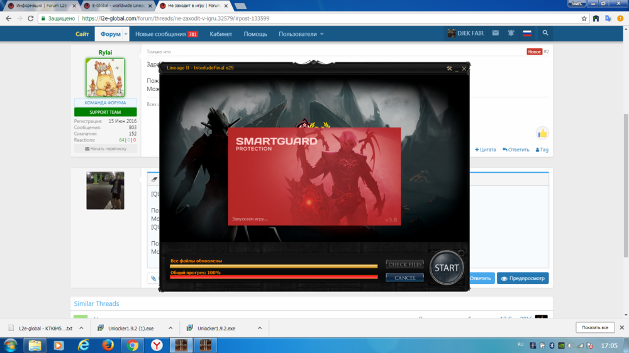Open Windows Media Player taskbar icon
Screen dimensions: 629x353
(x=59, y=345)
